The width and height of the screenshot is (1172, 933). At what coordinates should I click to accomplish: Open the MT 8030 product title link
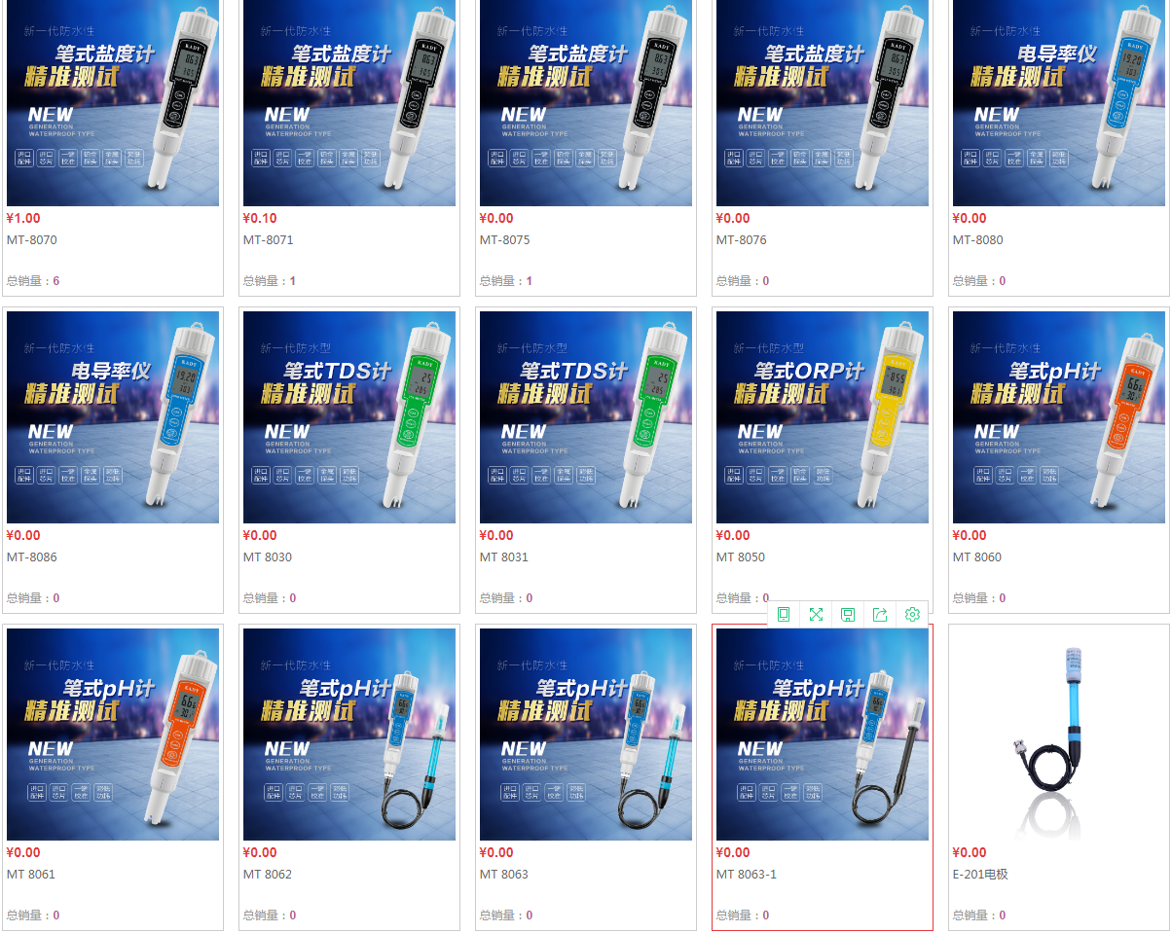point(268,557)
